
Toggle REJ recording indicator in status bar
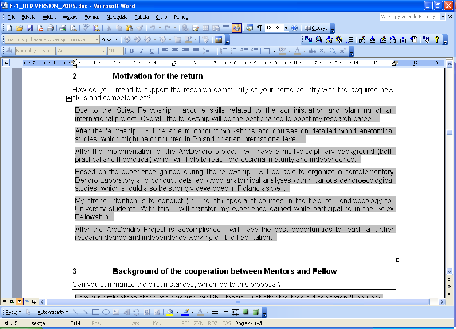(185, 323)
